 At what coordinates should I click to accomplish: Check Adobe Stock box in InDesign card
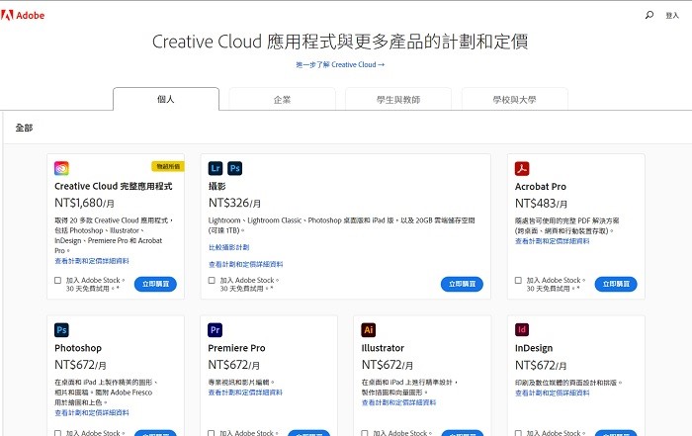point(519,433)
